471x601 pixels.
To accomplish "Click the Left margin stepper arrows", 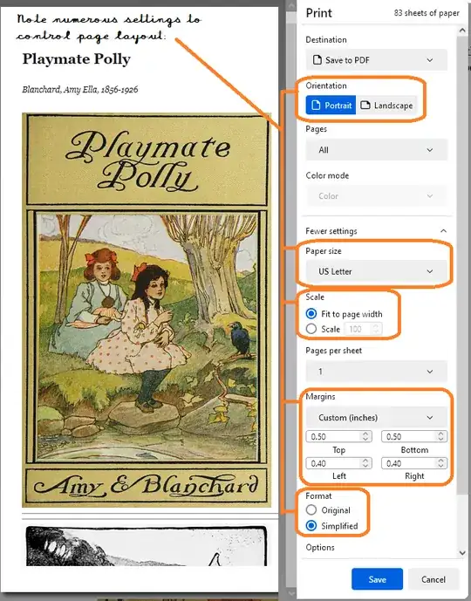I will pos(365,463).
